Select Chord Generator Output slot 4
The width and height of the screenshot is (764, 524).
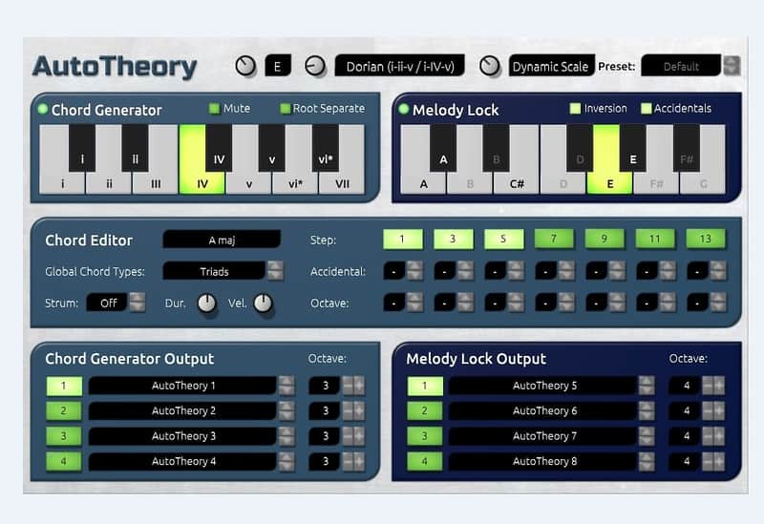[64, 461]
